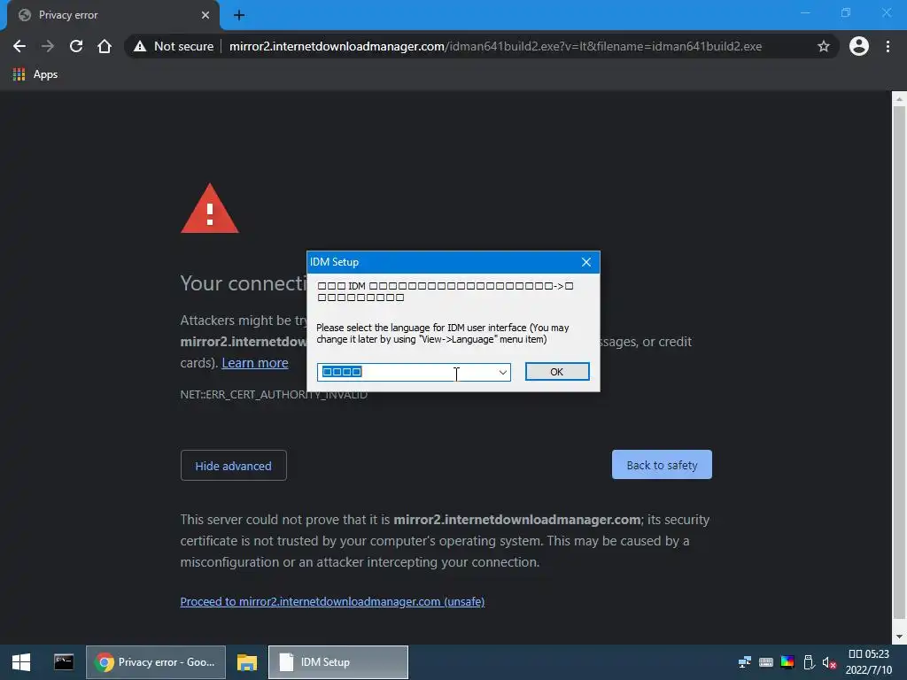Open the command prompt taskbar icon

[64, 662]
